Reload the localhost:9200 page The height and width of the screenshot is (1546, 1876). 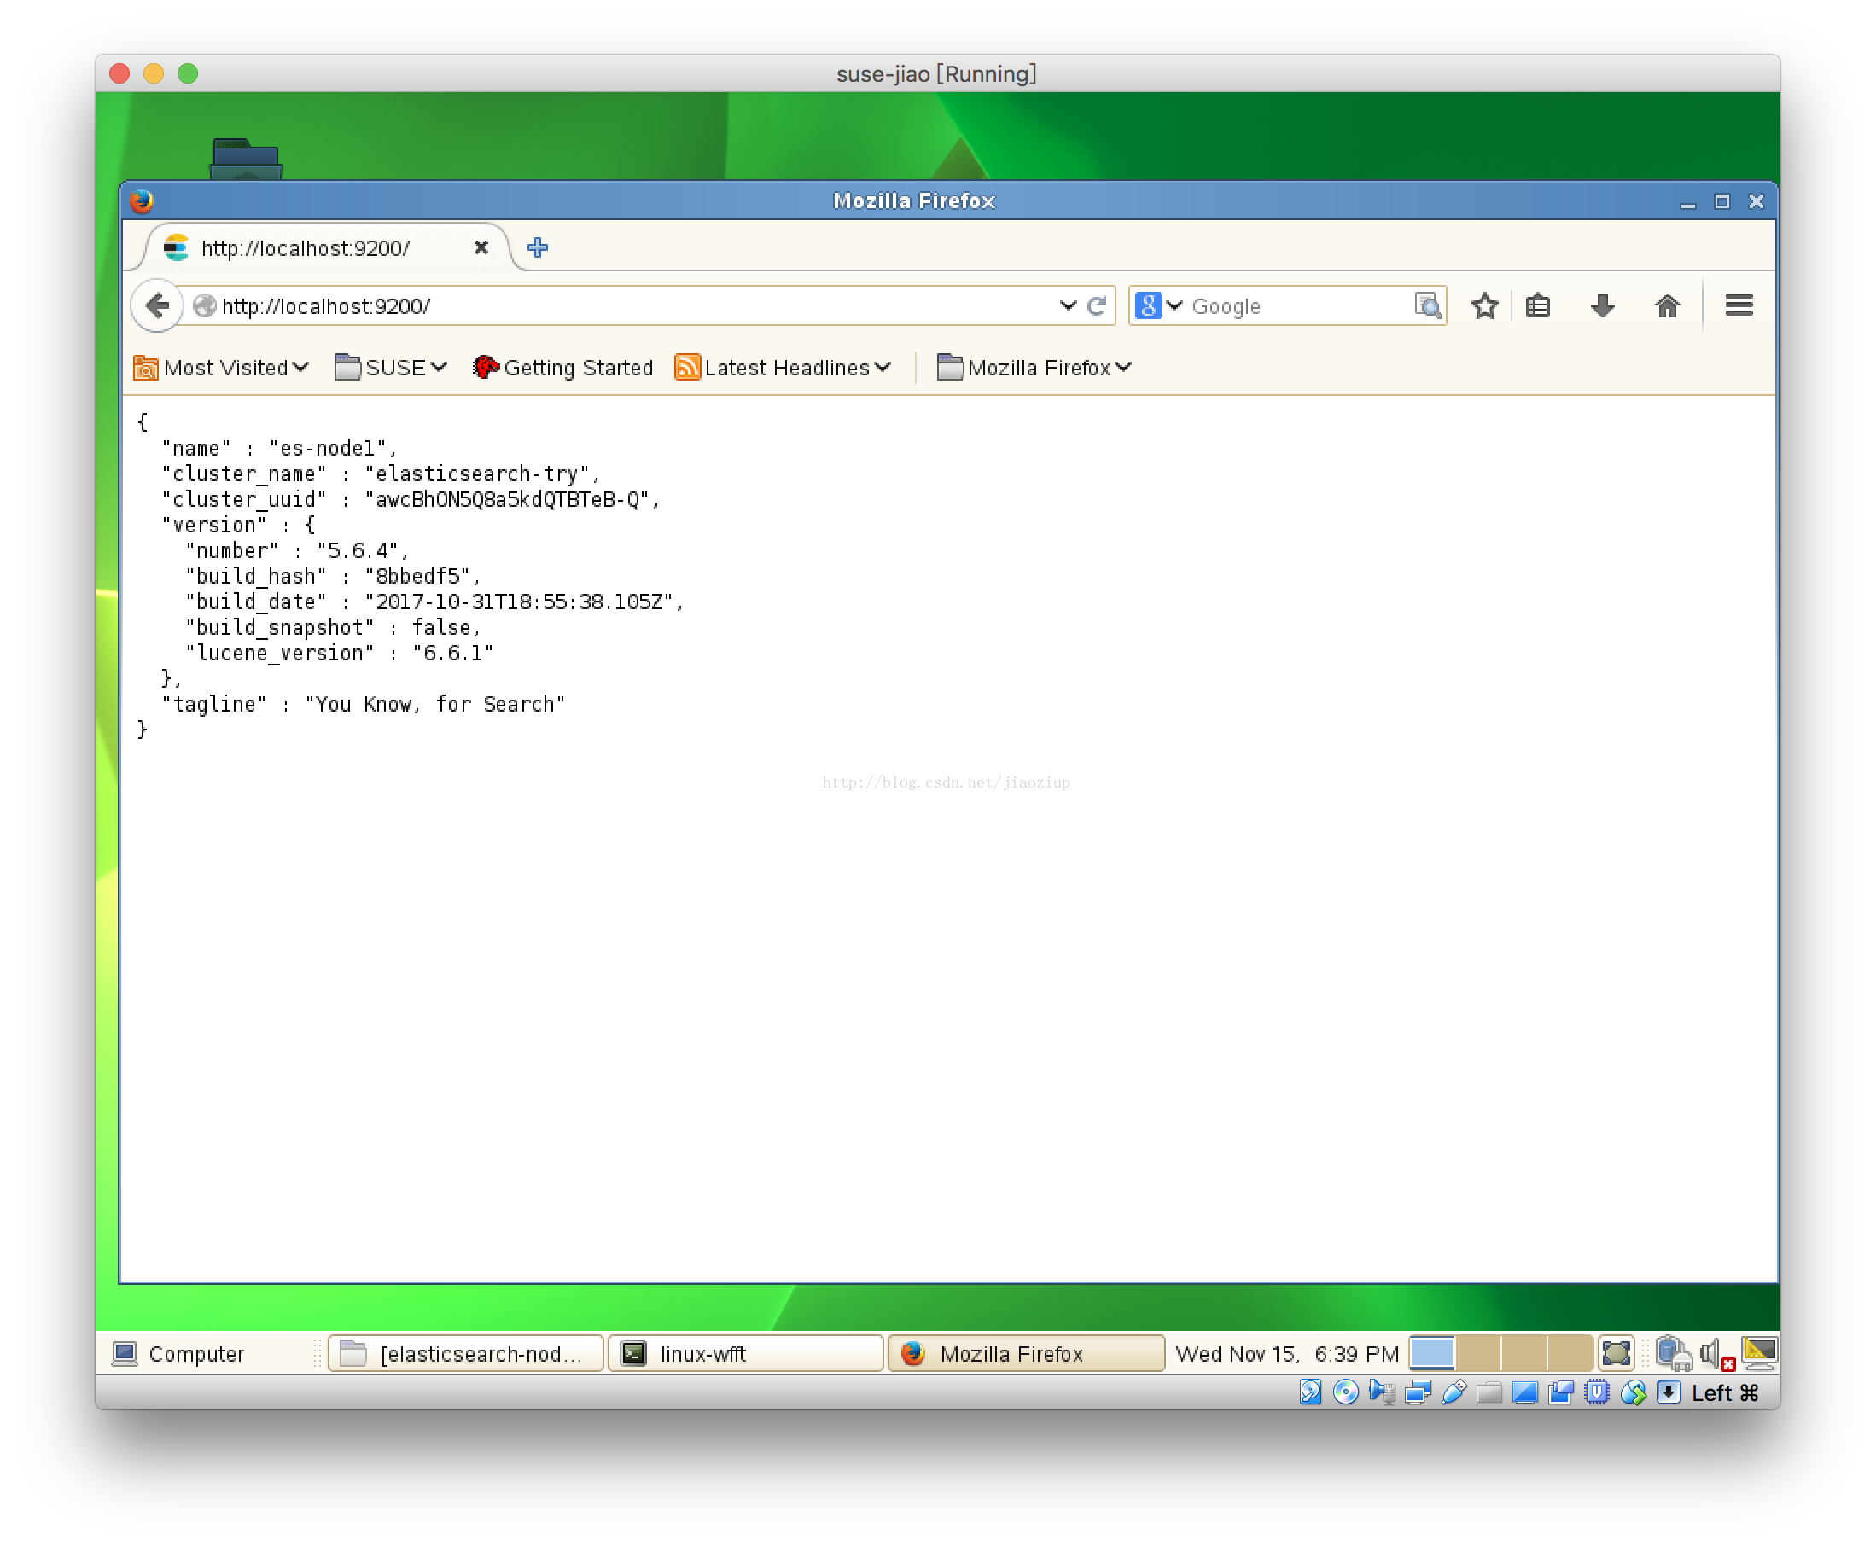click(1098, 305)
